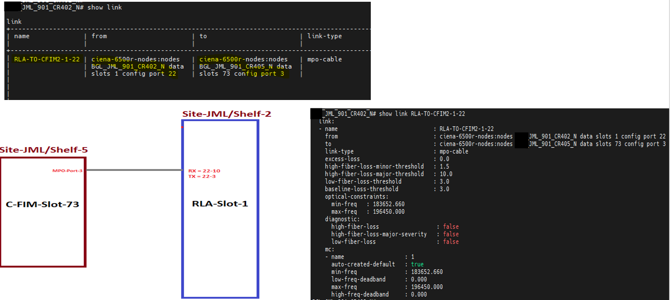Select the "link-type" column header in top table
Screen dimensions: 670x300
coord(325,36)
